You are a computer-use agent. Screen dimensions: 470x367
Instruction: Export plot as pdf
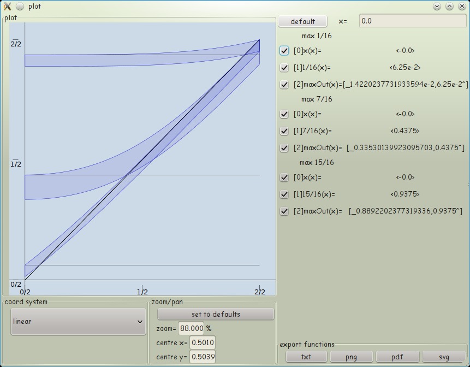(397, 357)
